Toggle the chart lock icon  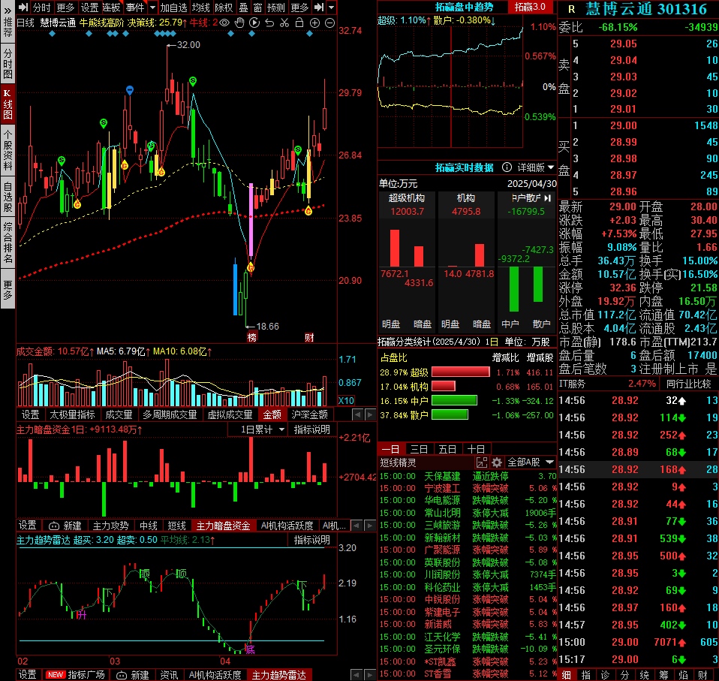point(299,23)
